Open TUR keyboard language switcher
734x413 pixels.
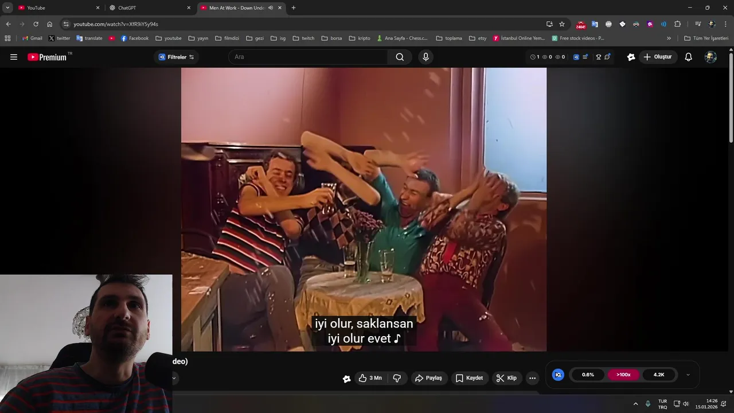tap(662, 404)
